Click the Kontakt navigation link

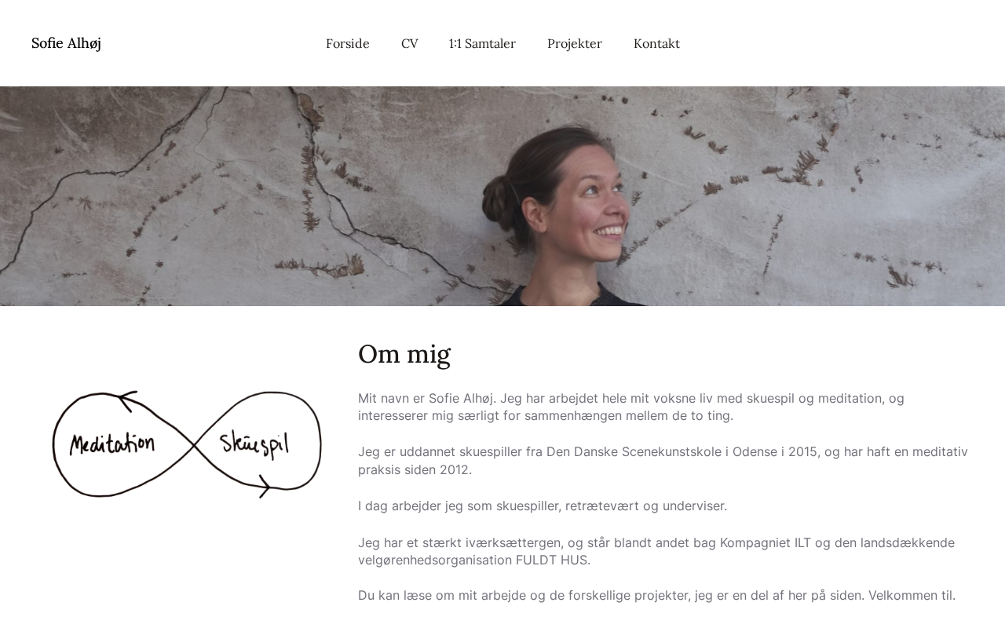click(x=656, y=44)
